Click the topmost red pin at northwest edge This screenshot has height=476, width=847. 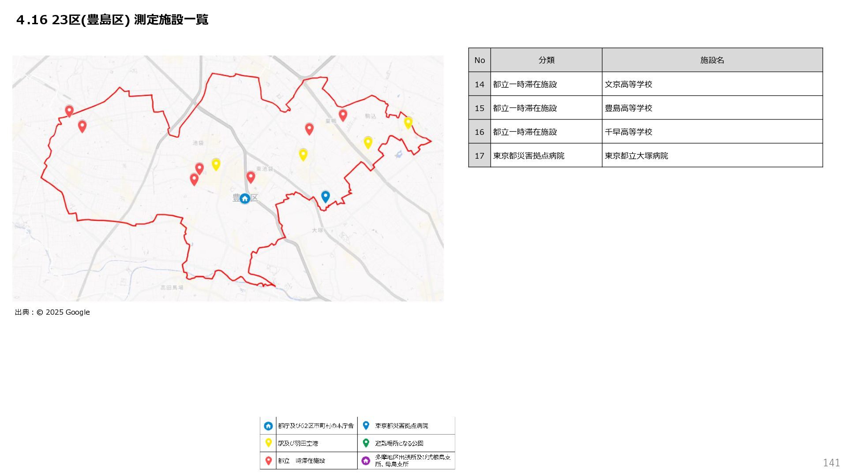tap(69, 111)
